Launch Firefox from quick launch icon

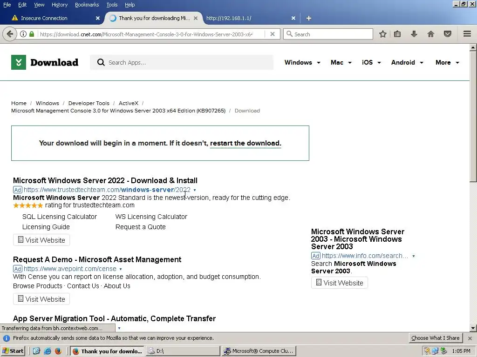pos(58,351)
